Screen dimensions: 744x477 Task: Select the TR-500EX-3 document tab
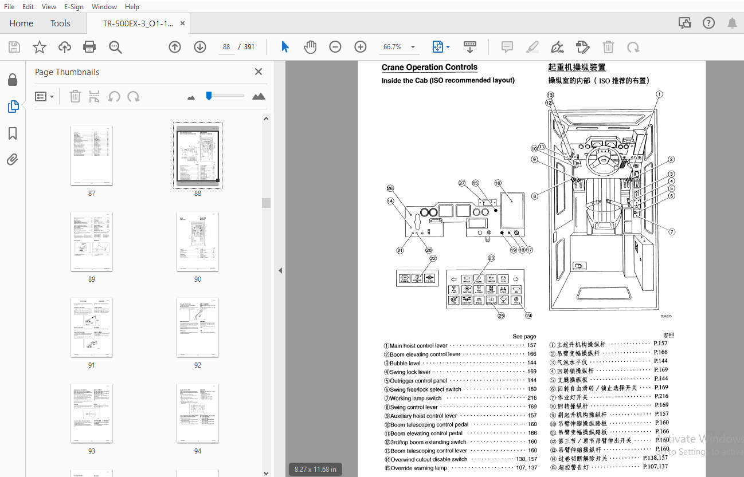click(x=138, y=23)
